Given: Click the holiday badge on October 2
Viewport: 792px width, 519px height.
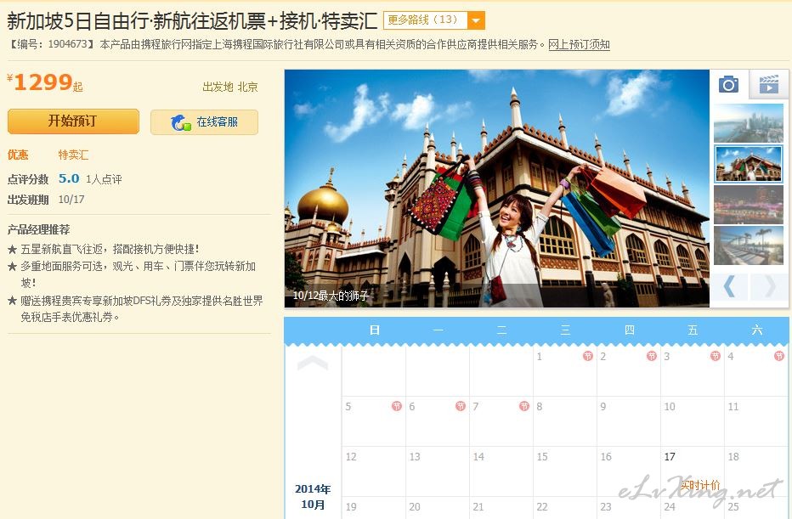Looking at the screenshot, I should [652, 356].
